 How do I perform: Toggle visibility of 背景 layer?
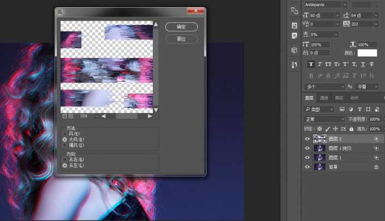point(307,167)
